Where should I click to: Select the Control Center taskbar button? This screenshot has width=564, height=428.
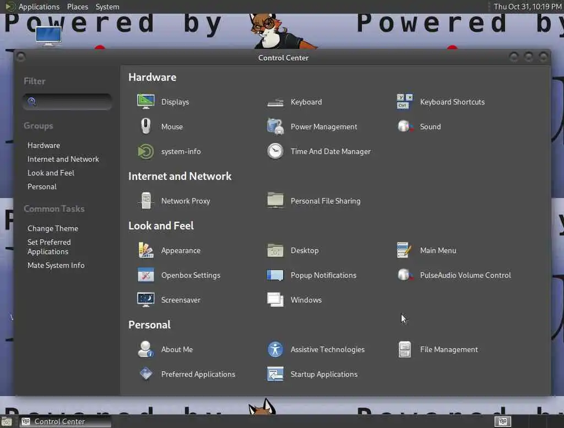[x=65, y=421]
